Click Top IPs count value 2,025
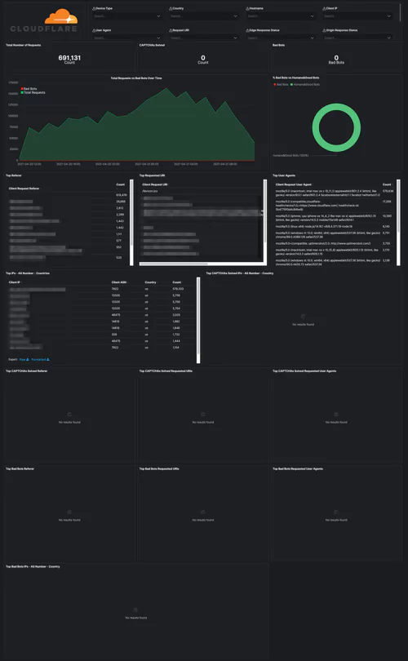 click(x=176, y=314)
